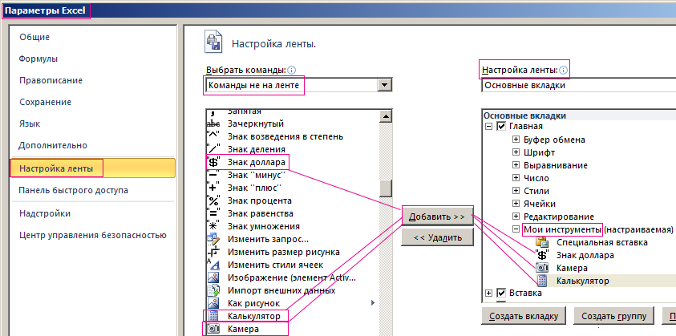
Task: Click the strikethrough icon next to Зачеркнутый
Action: pos(214,124)
